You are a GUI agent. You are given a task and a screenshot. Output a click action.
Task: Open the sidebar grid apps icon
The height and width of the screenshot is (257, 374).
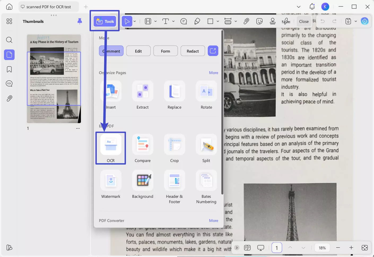pos(9,21)
